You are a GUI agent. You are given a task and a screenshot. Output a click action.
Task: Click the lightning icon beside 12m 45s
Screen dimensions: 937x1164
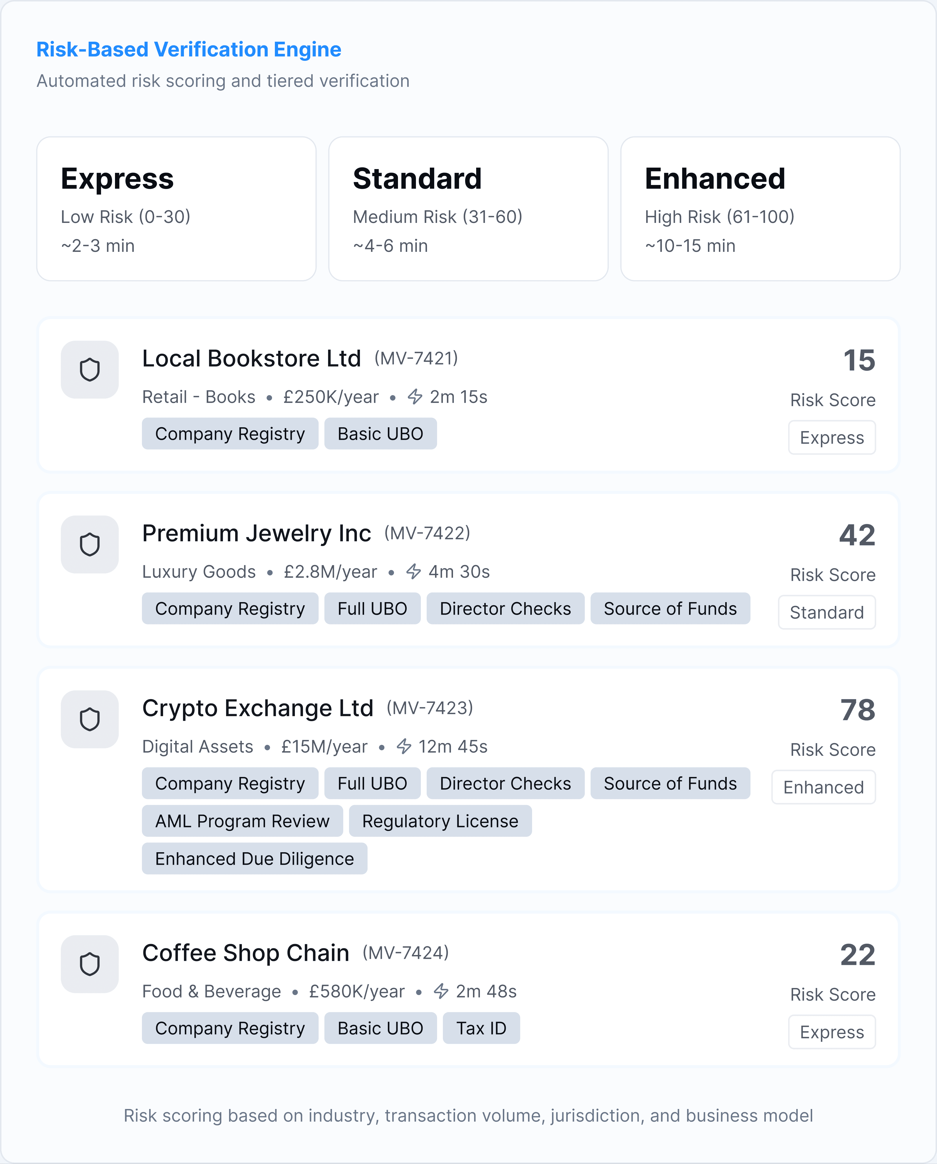coord(404,746)
